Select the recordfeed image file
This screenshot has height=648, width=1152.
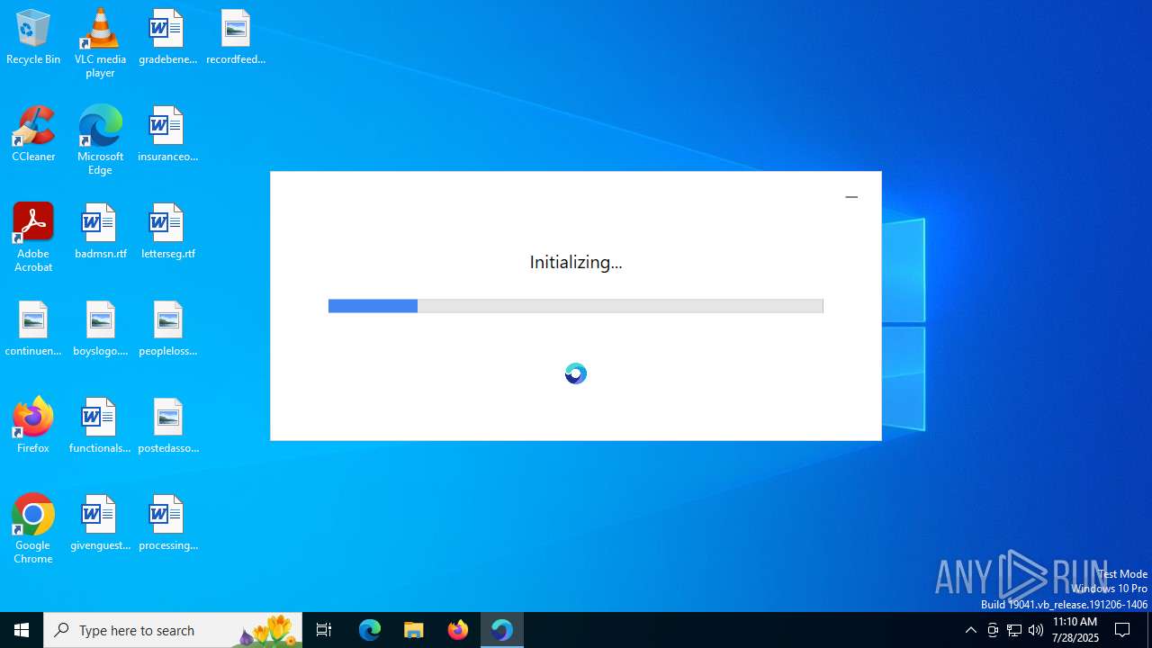click(x=236, y=38)
